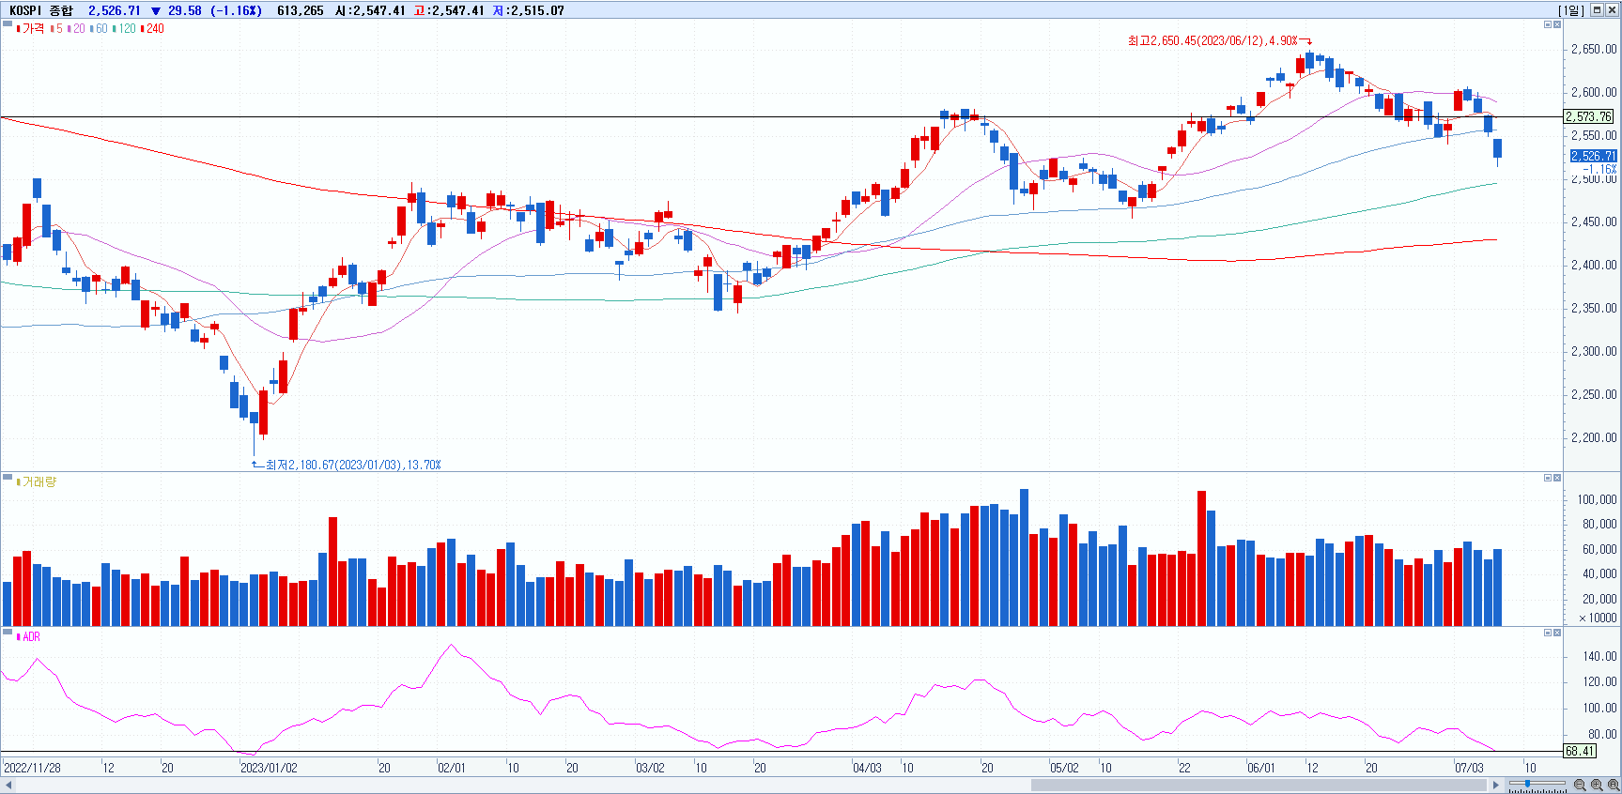Click the 68.41 ADR value tag
Viewport: 1622px width, 794px height.
[1580, 751]
